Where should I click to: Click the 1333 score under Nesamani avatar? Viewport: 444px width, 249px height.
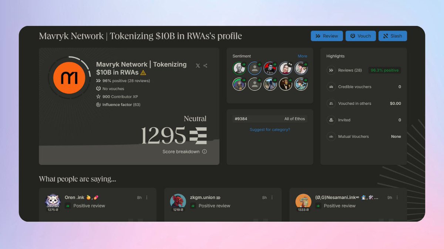(303, 210)
